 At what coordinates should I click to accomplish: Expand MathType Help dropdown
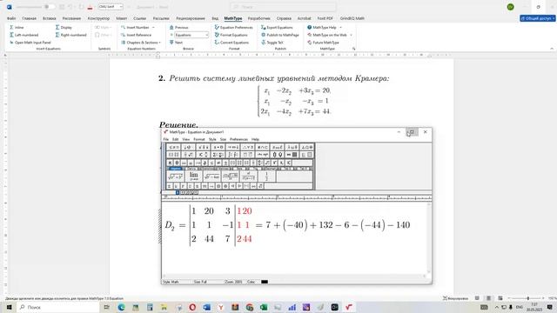[x=340, y=27]
